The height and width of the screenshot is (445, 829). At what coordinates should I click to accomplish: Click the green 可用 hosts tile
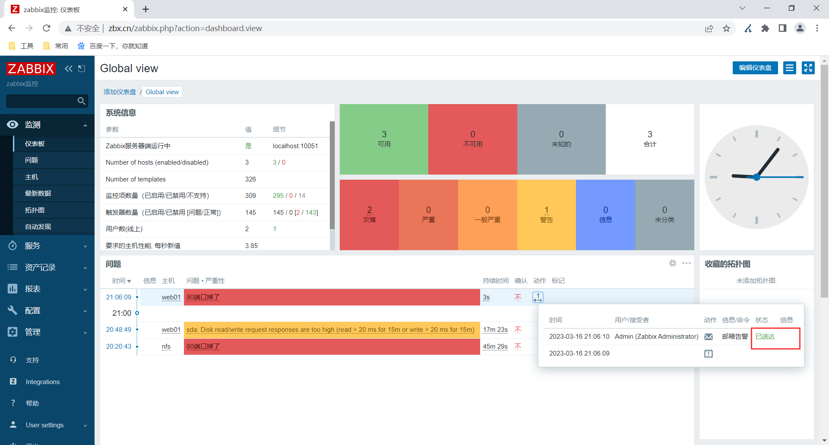384,139
